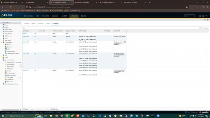The width and height of the screenshot is (210, 118).
Task: Open LLDP in the sidebar
Action: (6, 58)
